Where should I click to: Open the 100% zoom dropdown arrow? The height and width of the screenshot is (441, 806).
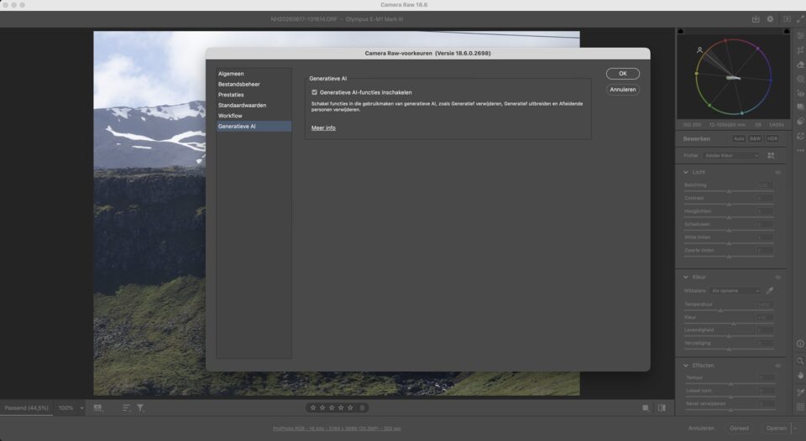coord(81,408)
